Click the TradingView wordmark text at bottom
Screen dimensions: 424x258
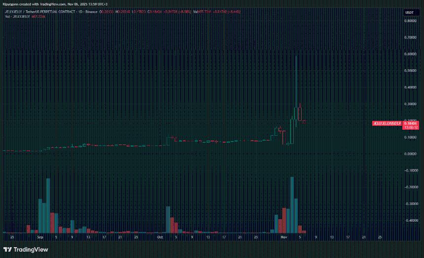point(31,250)
